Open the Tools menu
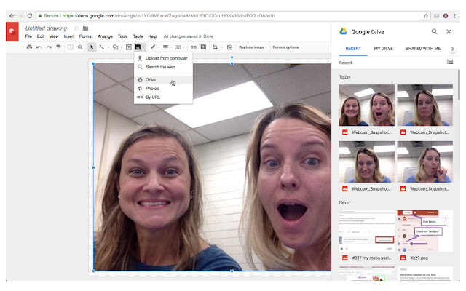466x291 pixels. [x=123, y=36]
